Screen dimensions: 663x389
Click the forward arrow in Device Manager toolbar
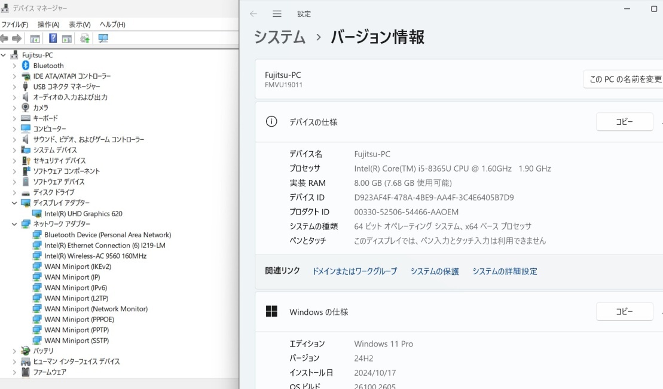[x=17, y=38]
